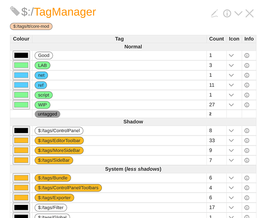This screenshot has width=263, height=218.
Task: Expand icon dropdown for script tag
Action: coord(231,95)
